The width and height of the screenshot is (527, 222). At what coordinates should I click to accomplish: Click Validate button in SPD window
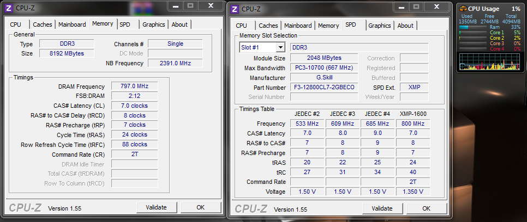click(x=382, y=208)
